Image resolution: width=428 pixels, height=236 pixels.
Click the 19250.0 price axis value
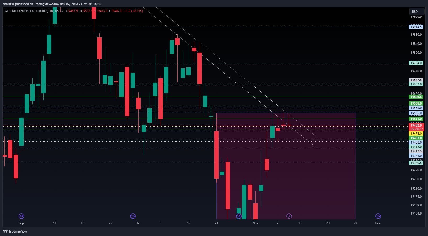[x=416, y=179]
